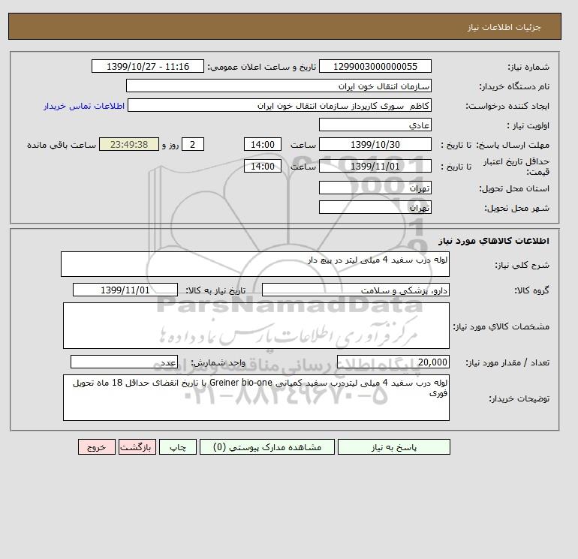Click the label تاریخ نیاز به کالا

coord(215,290)
